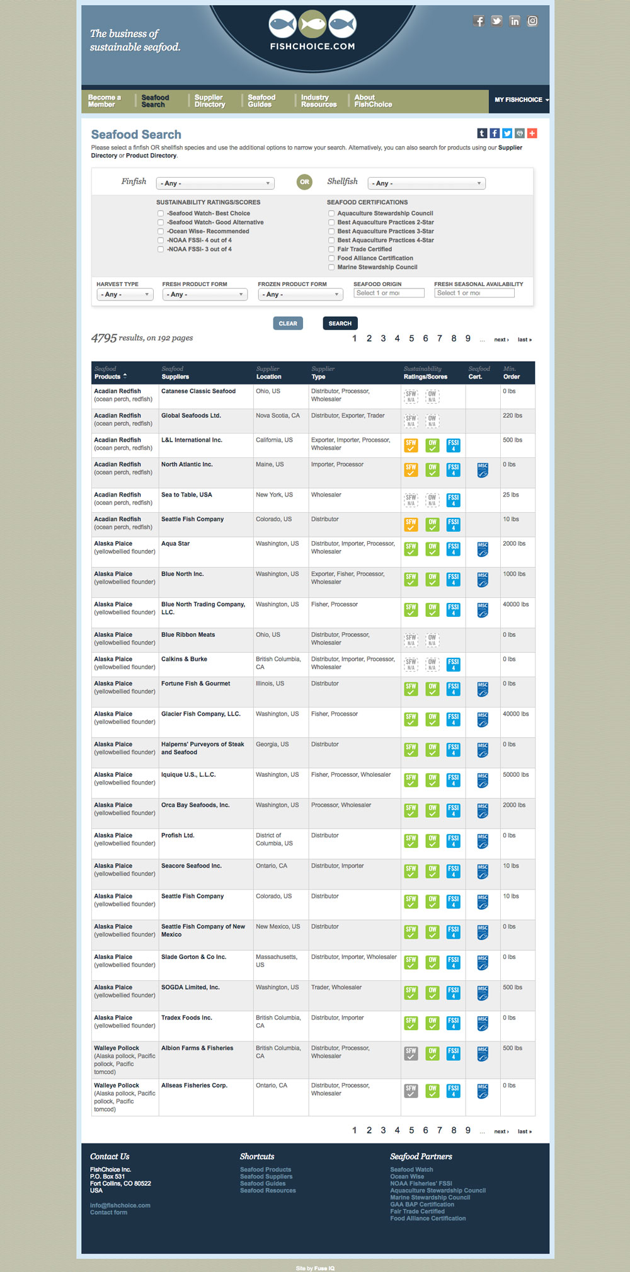Open the Finfish species dropdown
The height and width of the screenshot is (1272, 630).
pyautogui.click(x=215, y=183)
